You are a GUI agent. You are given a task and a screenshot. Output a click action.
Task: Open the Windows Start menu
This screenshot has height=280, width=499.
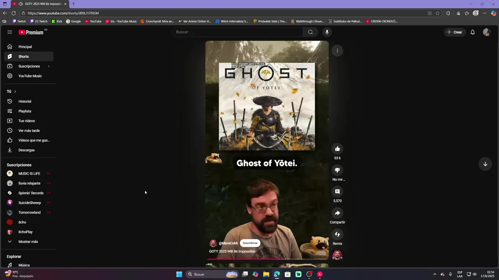coord(179,274)
